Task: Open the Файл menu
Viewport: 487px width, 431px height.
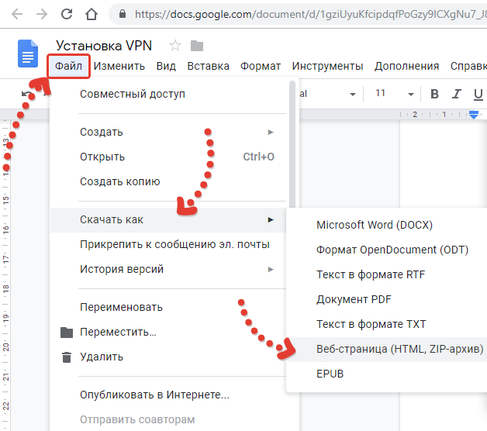Action: 69,66
